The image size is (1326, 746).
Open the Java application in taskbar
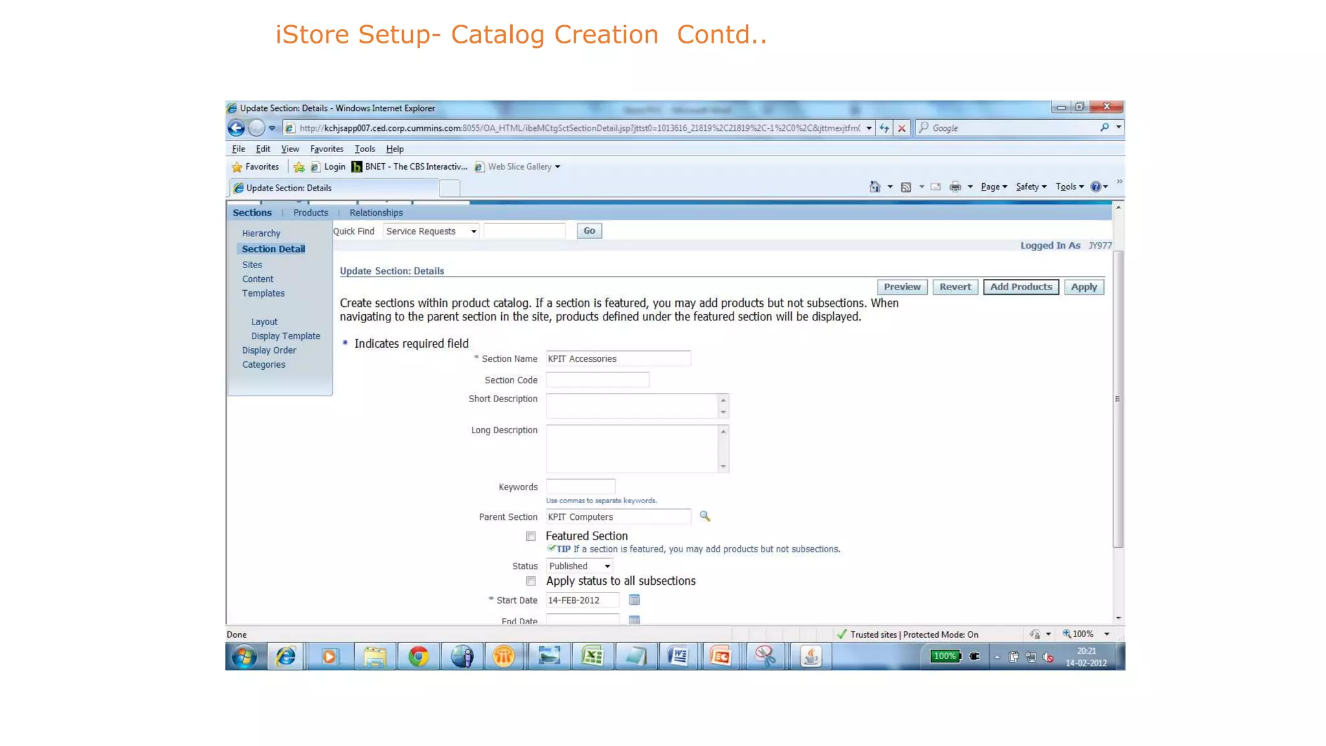point(811,657)
